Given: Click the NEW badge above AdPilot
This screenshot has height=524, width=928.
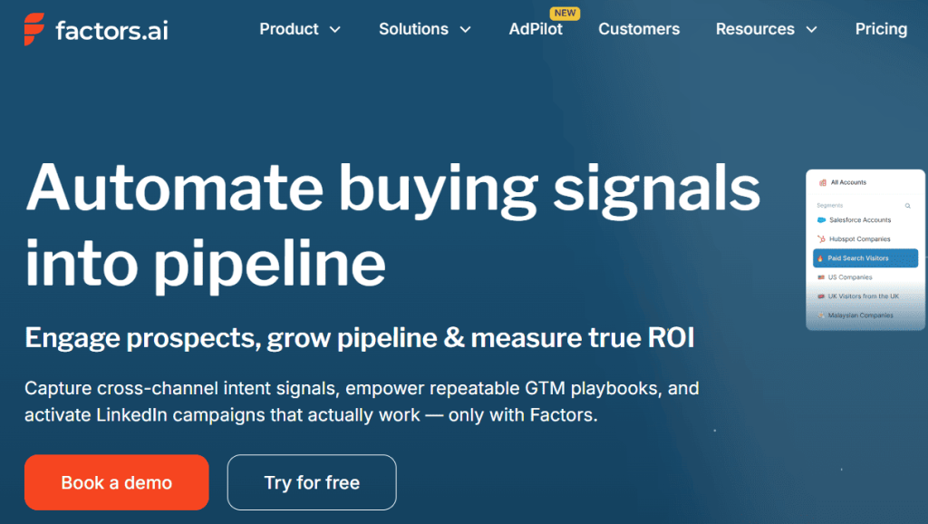Looking at the screenshot, I should pyautogui.click(x=565, y=13).
